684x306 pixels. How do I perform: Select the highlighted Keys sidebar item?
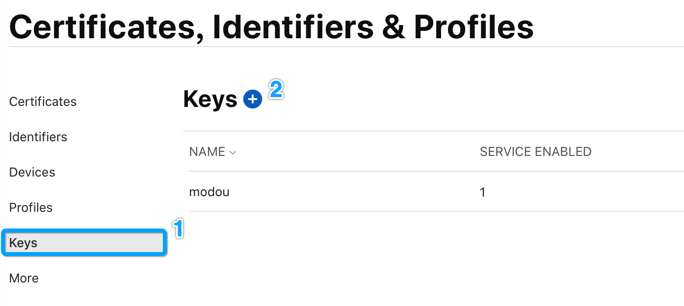(23, 243)
